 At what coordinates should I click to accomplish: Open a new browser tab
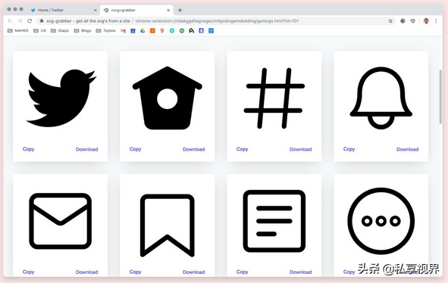pyautogui.click(x=180, y=11)
